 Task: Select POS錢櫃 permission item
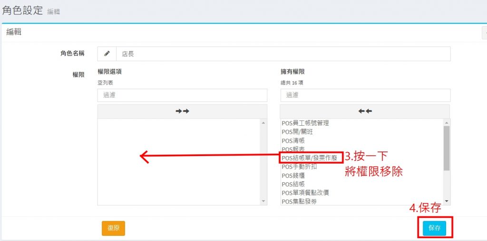click(x=293, y=176)
